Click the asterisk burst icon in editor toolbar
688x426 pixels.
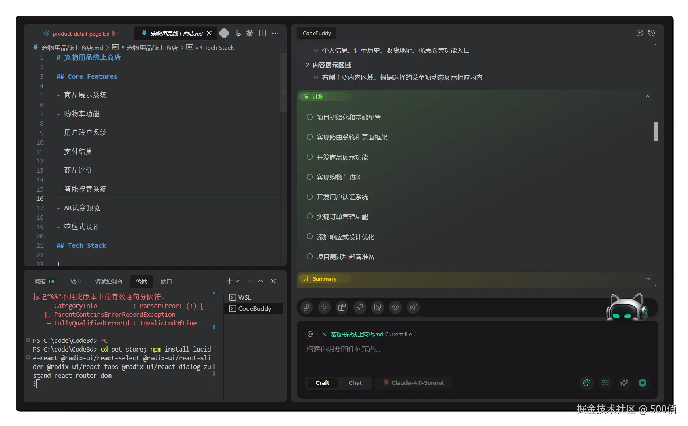pos(249,33)
